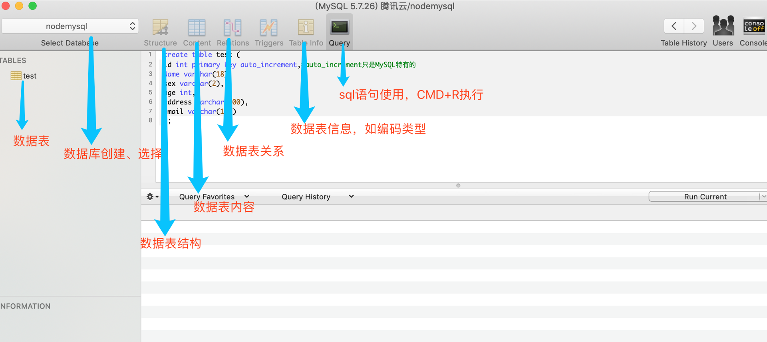Image resolution: width=767 pixels, height=342 pixels.
Task: Click the split pane handle below the editor
Action: point(458,185)
